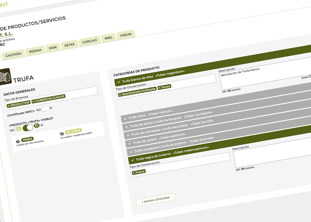Click the crossed-eye not visible icon beside NO

coord(18,129)
